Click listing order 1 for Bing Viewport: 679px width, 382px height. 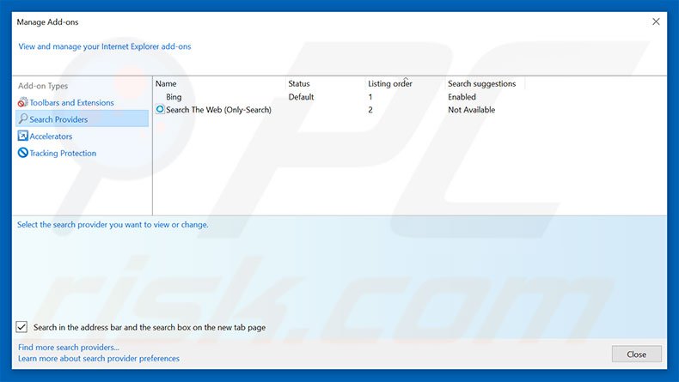[x=370, y=97]
